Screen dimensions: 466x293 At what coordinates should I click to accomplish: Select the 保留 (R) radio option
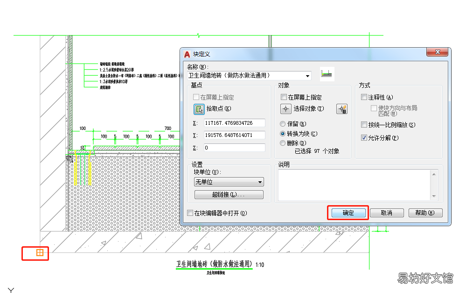tap(283, 124)
